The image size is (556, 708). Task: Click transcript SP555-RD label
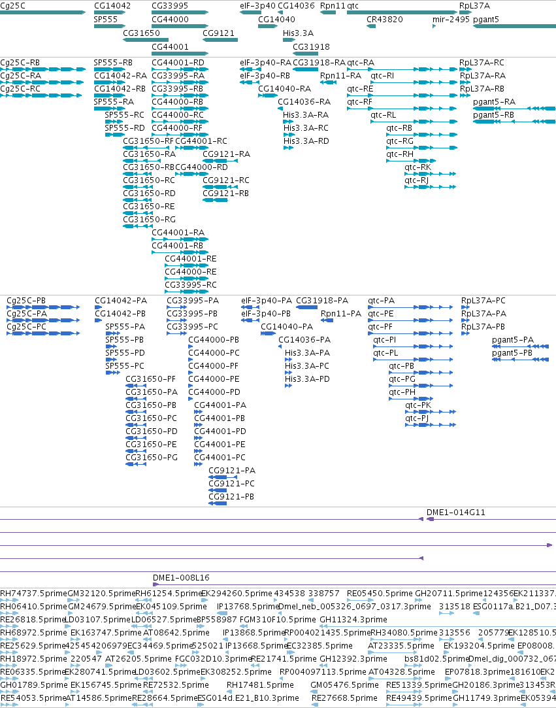[125, 127]
